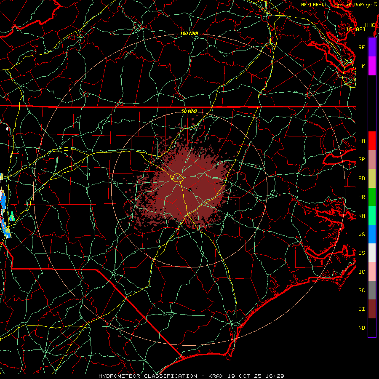Image resolution: width=379 pixels, height=379 pixels.
Task: Click the KRAX radar site identifier
Action: (216, 376)
